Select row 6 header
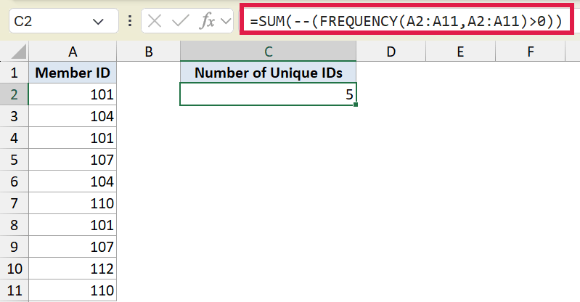This screenshot has width=580, height=302. 14,181
